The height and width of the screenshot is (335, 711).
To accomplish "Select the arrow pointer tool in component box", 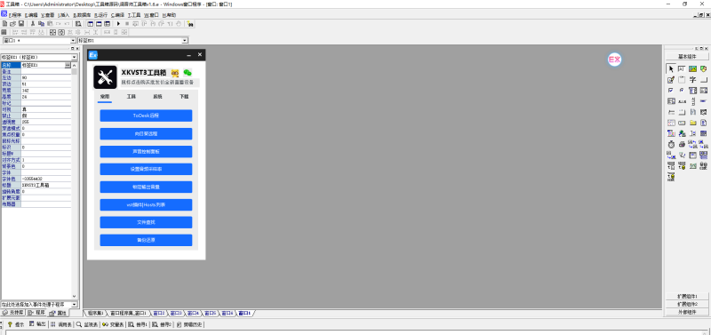I will 671,69.
